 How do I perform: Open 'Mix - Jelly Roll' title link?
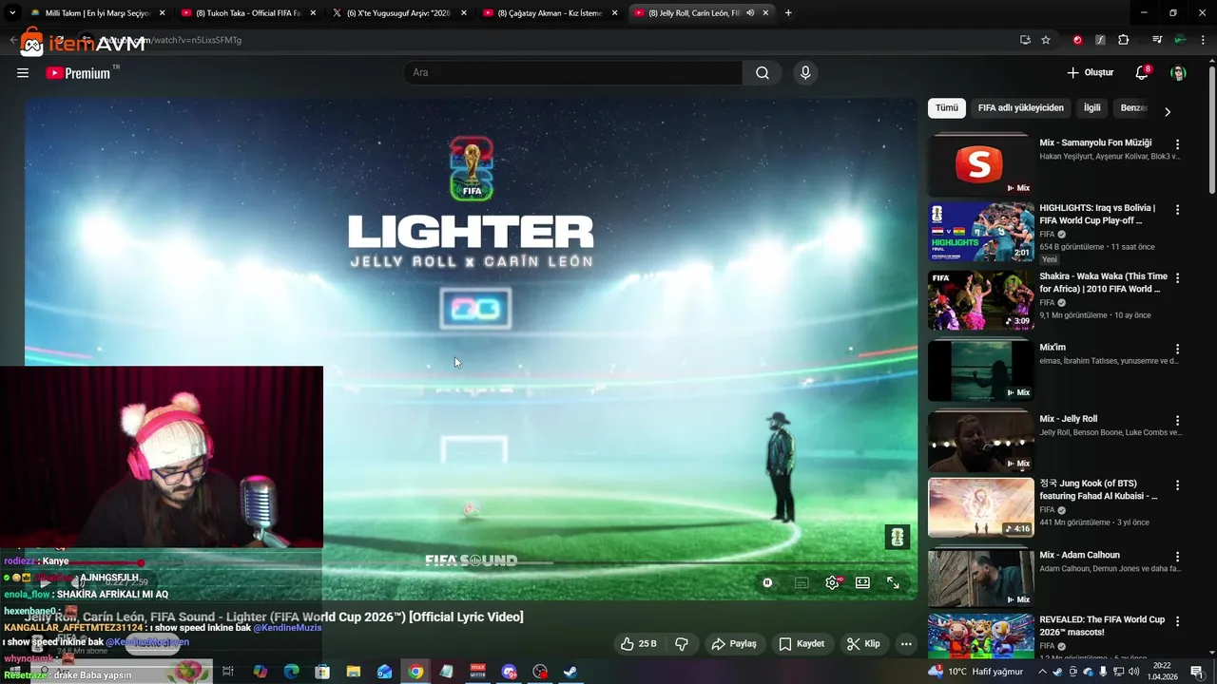(1068, 419)
